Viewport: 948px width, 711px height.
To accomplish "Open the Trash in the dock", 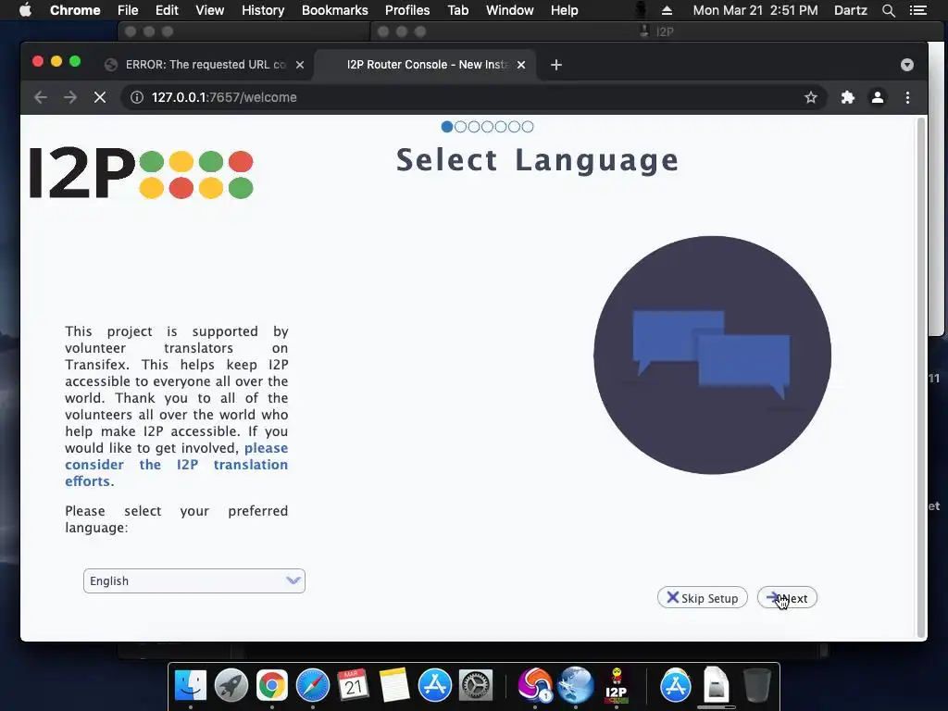I will click(x=756, y=686).
